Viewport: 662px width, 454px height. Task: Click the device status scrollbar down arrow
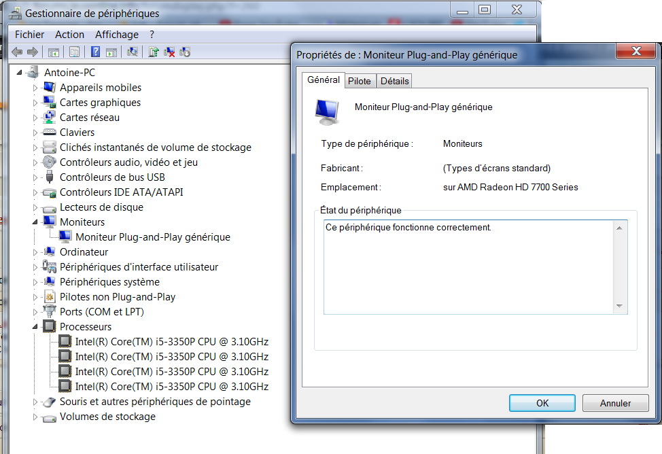point(619,307)
